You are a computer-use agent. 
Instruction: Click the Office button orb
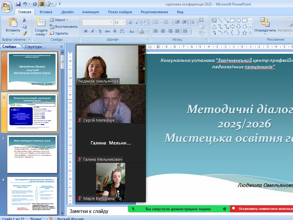pyautogui.click(x=7, y=7)
